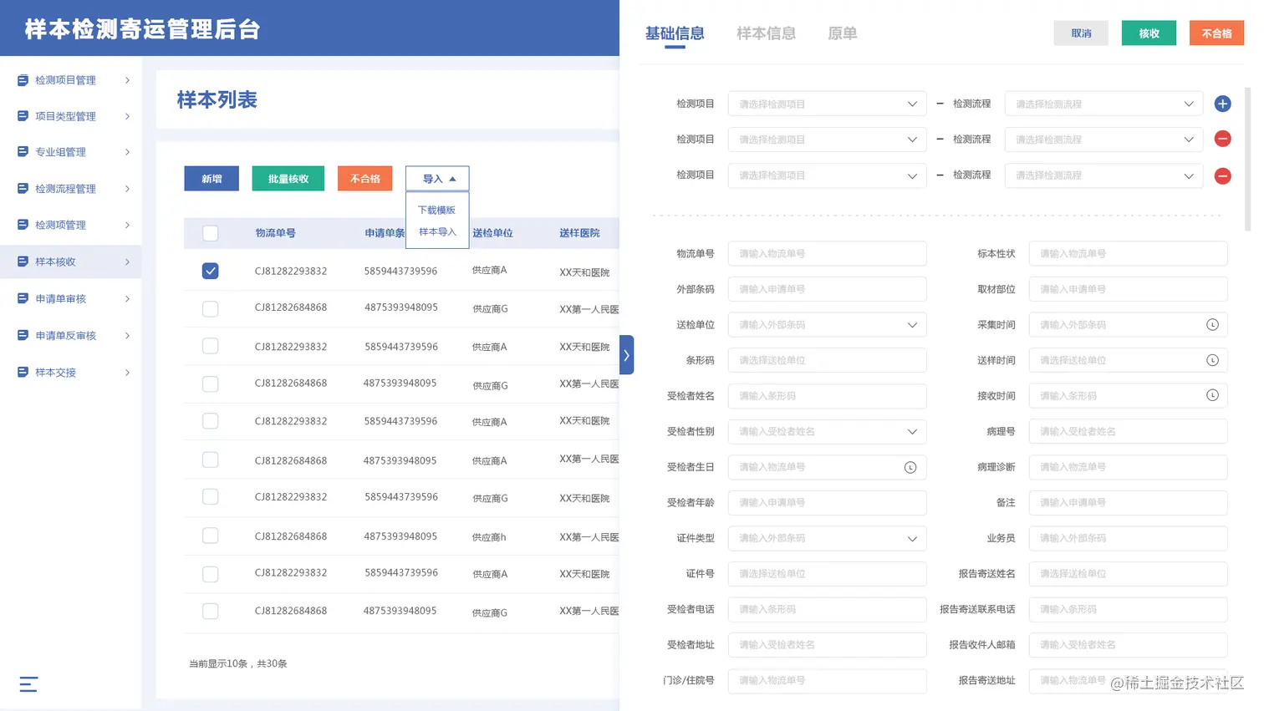
Task: Open the time picker clock icon for 接收时间
Action: [x=1212, y=395]
